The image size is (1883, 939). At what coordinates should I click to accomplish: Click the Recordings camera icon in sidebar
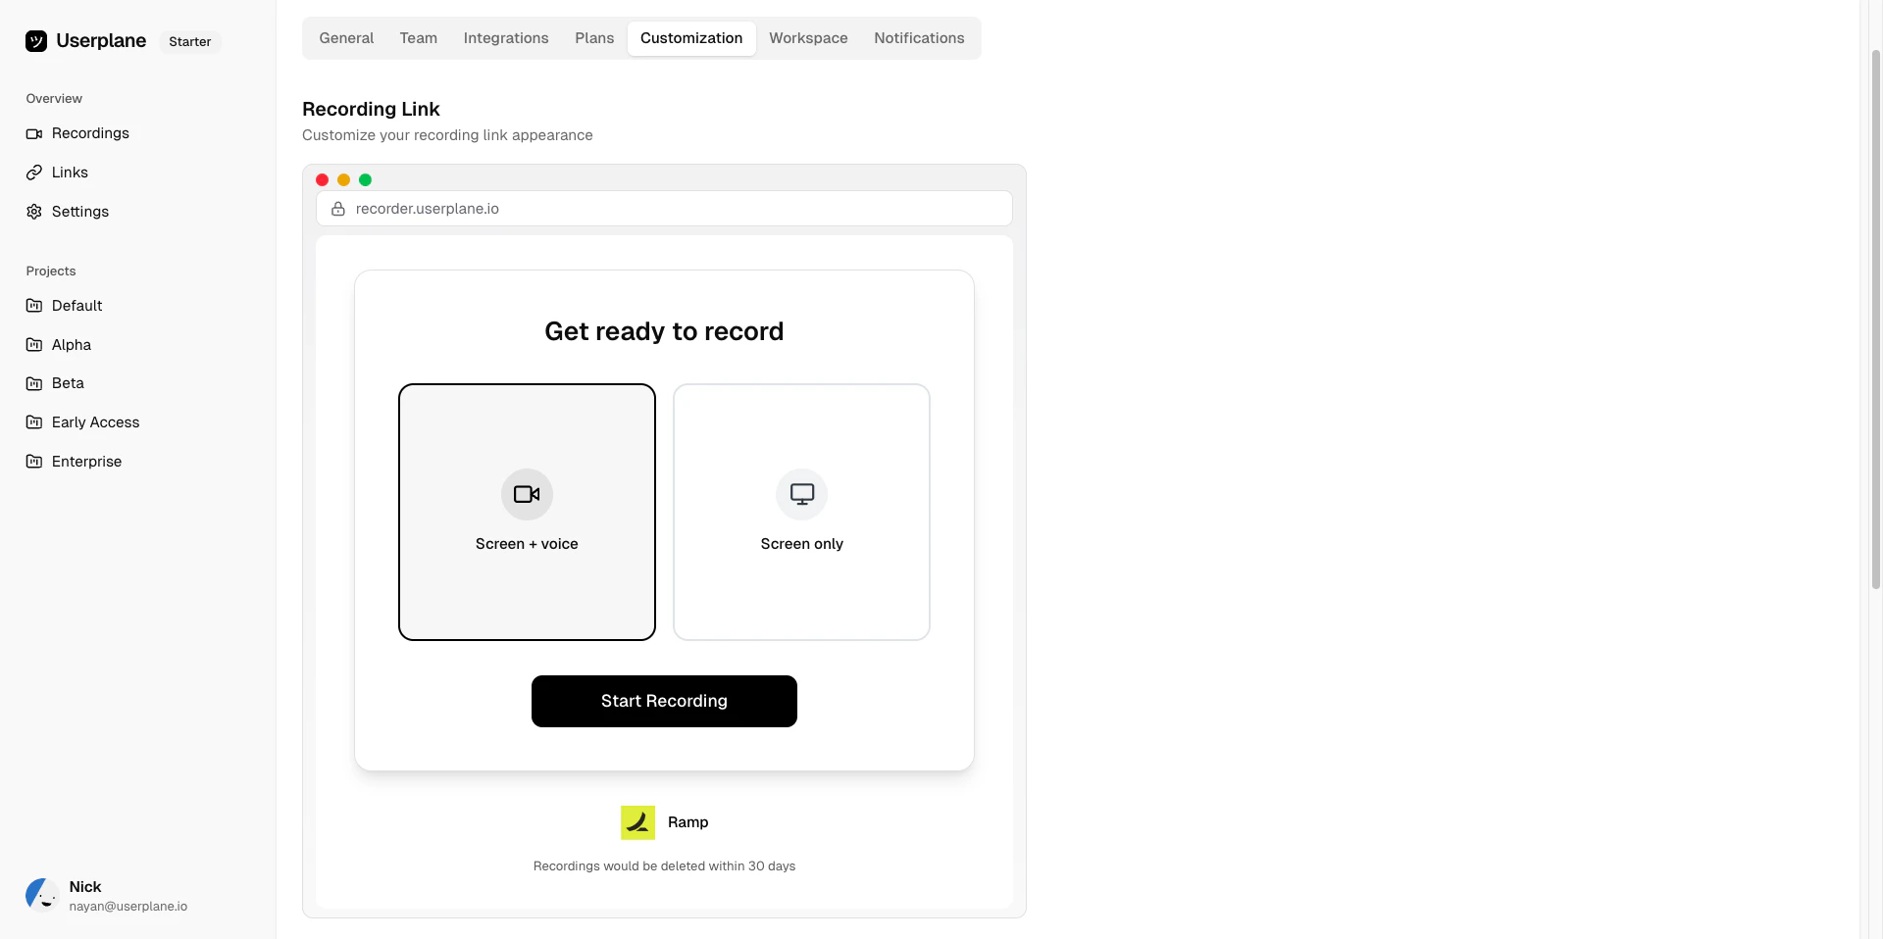point(34,133)
